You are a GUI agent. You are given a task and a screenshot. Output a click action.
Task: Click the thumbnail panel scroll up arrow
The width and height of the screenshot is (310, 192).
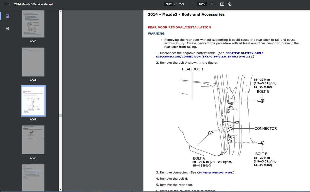pyautogui.click(x=60, y=12)
